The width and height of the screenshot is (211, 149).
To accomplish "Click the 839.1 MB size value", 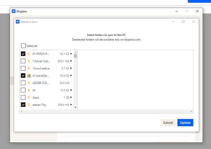I will pos(64,61).
